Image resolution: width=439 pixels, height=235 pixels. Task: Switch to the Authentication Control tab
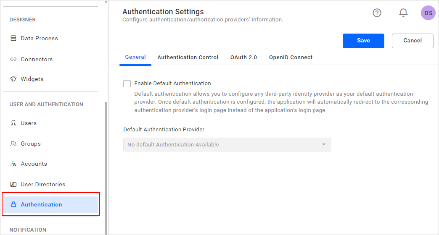click(x=188, y=57)
